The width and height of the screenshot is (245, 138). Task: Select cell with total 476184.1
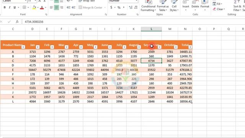[x=185, y=70]
